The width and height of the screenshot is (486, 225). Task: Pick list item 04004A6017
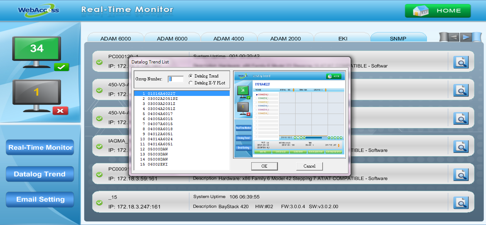(x=182, y=114)
